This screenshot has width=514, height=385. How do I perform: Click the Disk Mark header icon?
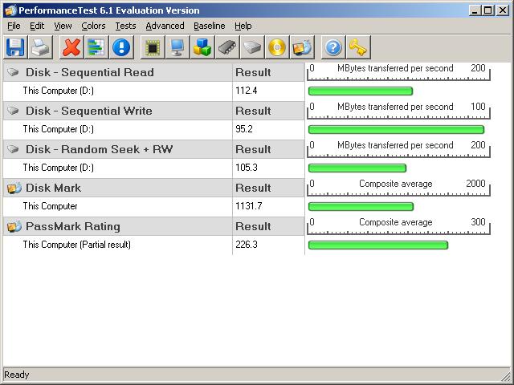(x=14, y=188)
